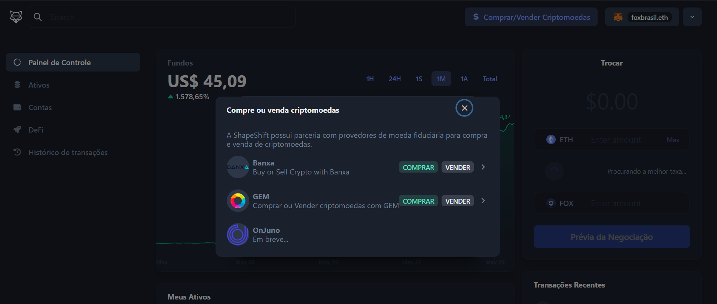Click the ETH asset icon in Trocar
The width and height of the screenshot is (717, 304).
tap(551, 140)
